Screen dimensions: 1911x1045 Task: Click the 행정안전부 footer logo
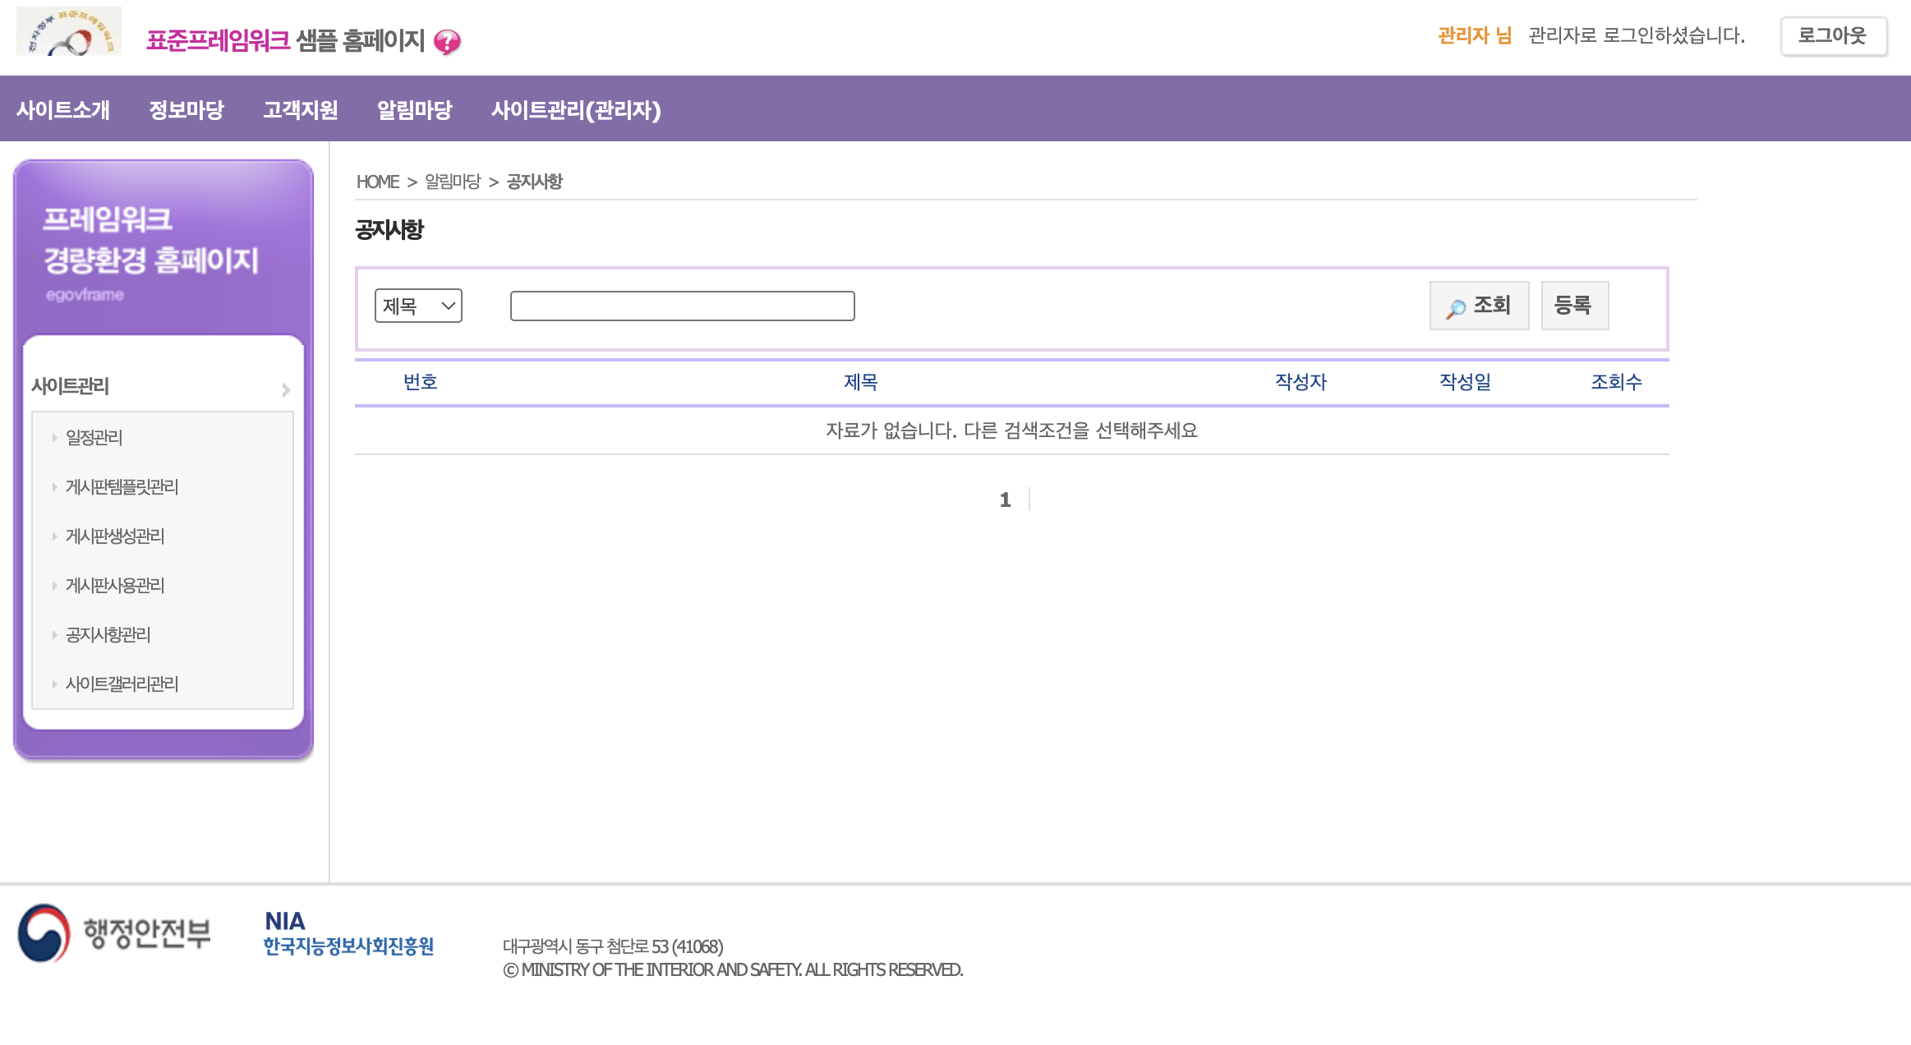tap(114, 932)
